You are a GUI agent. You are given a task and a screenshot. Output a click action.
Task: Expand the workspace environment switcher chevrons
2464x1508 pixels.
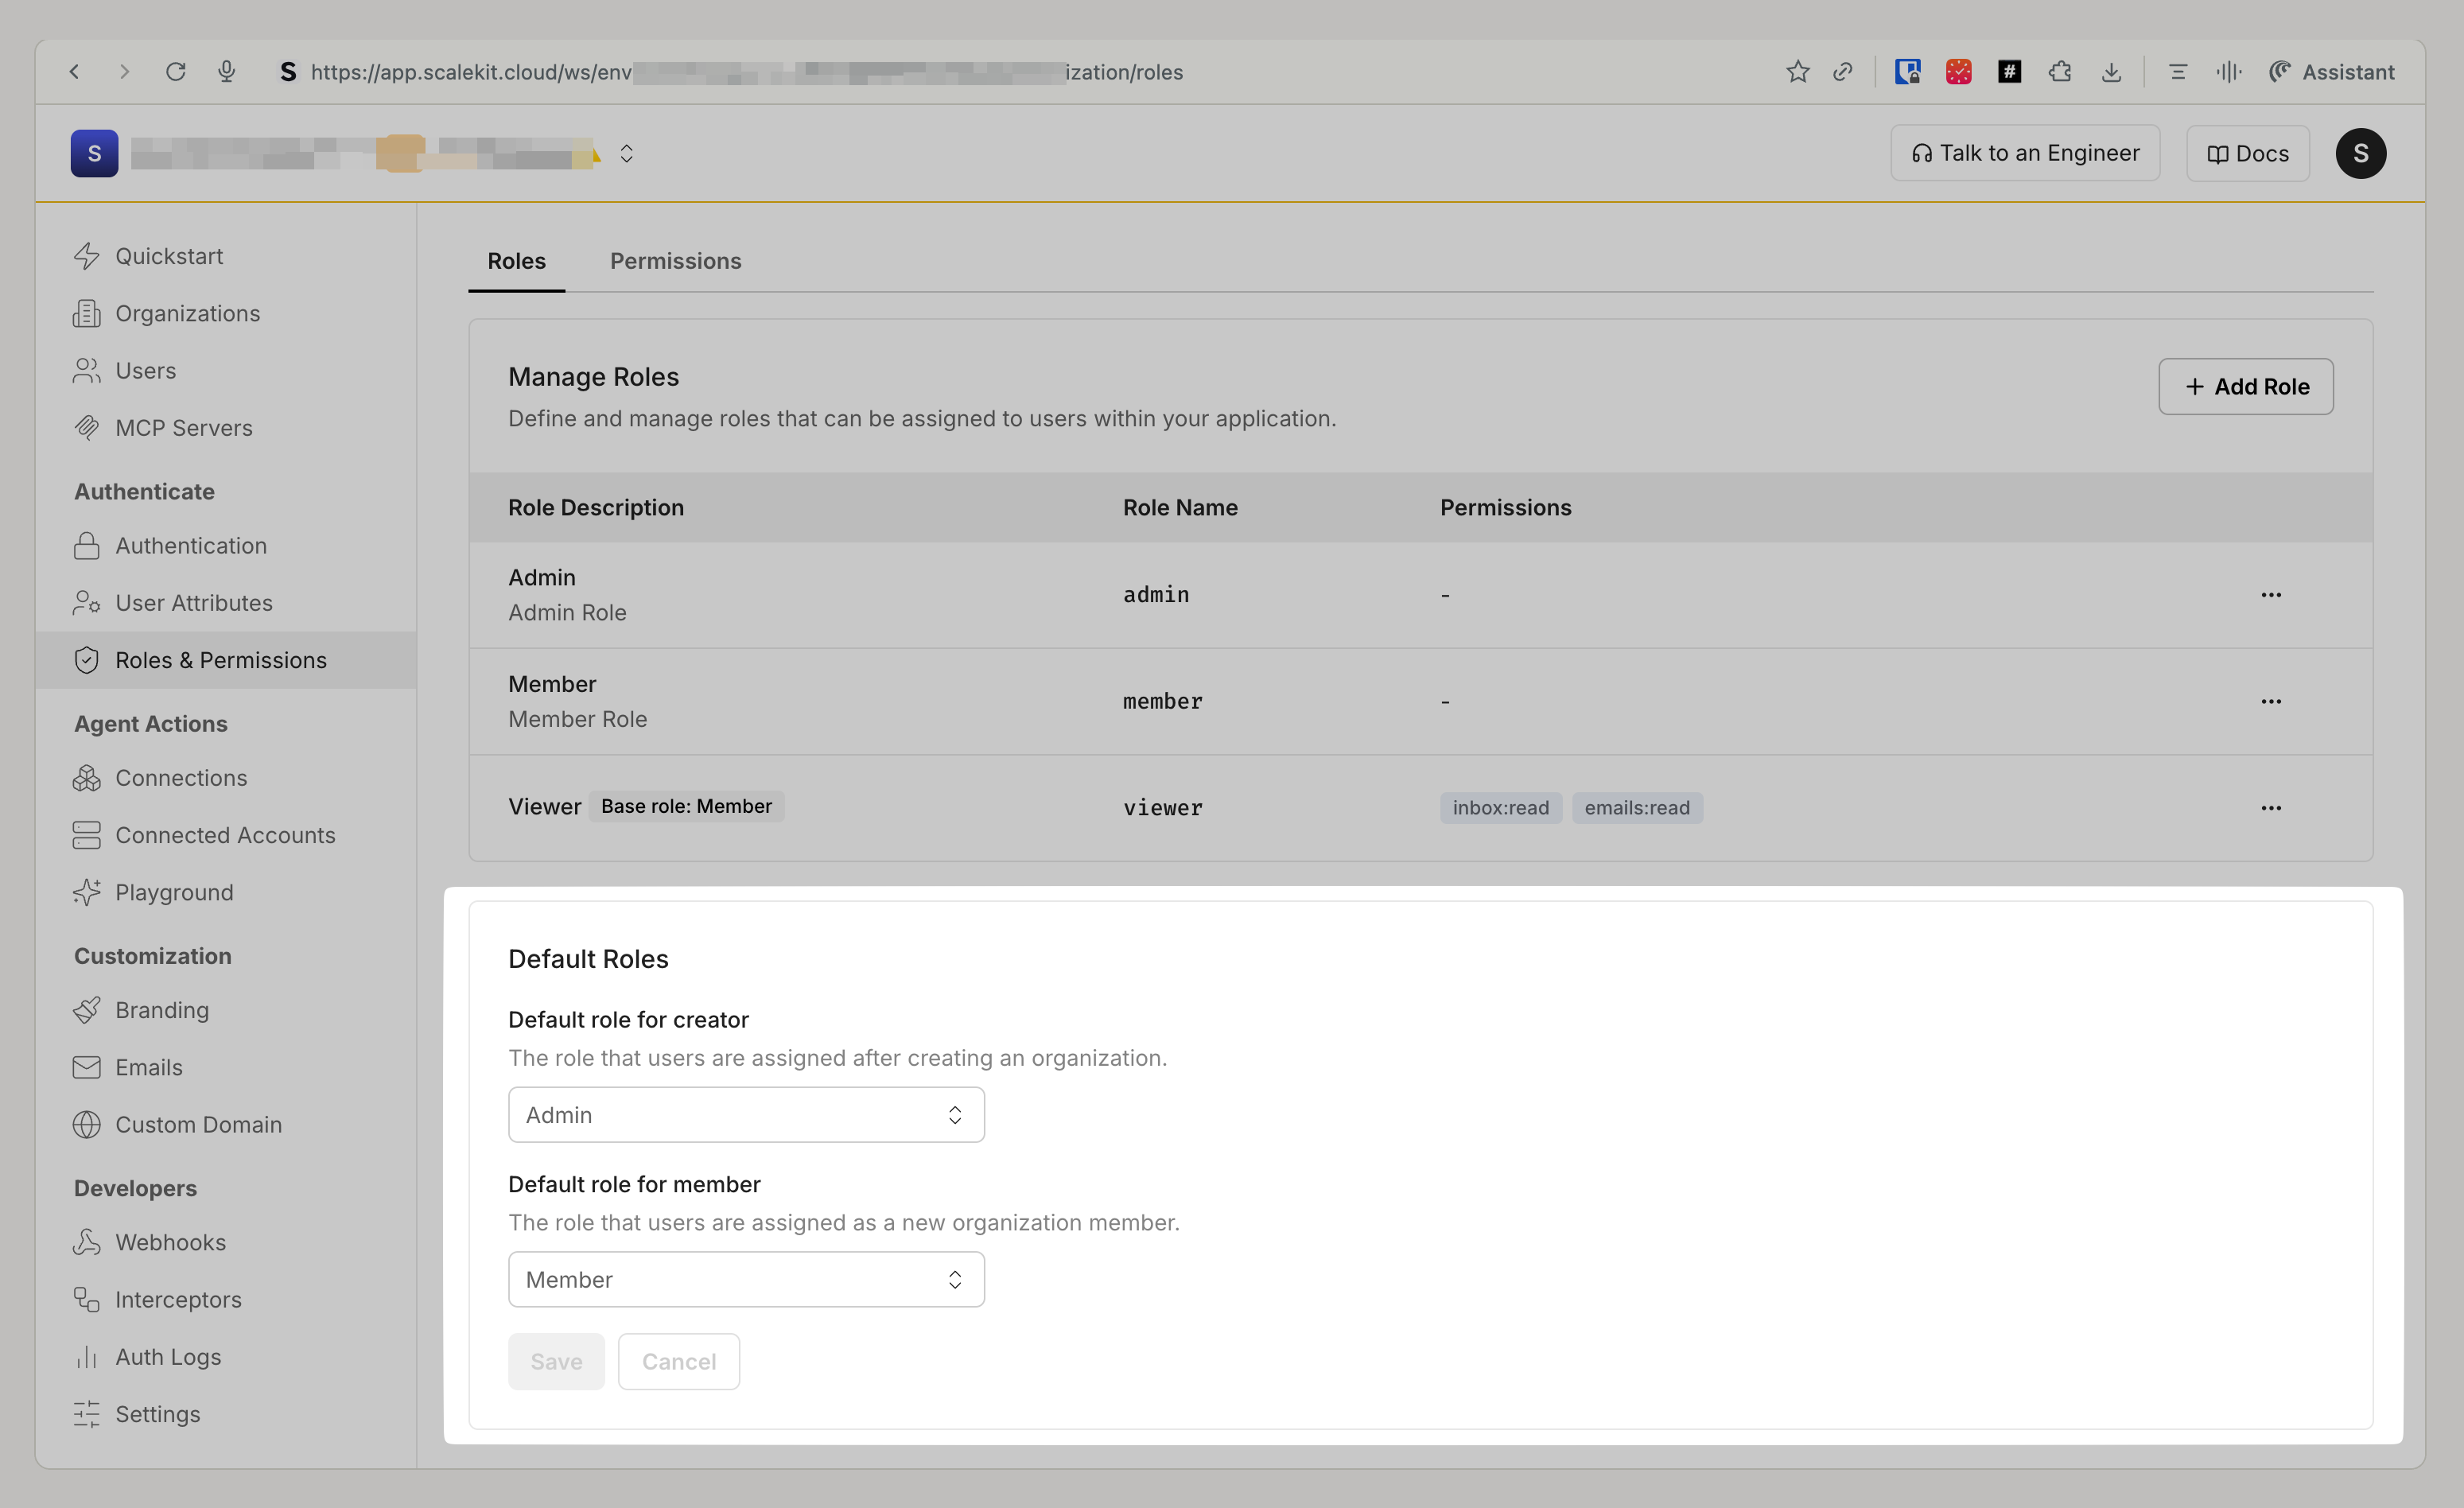[627, 153]
